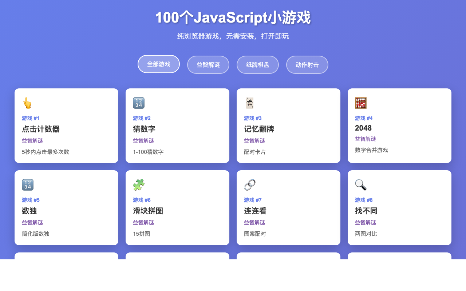Select the number input icon for 猜数字
This screenshot has height=291, width=466.
139,103
